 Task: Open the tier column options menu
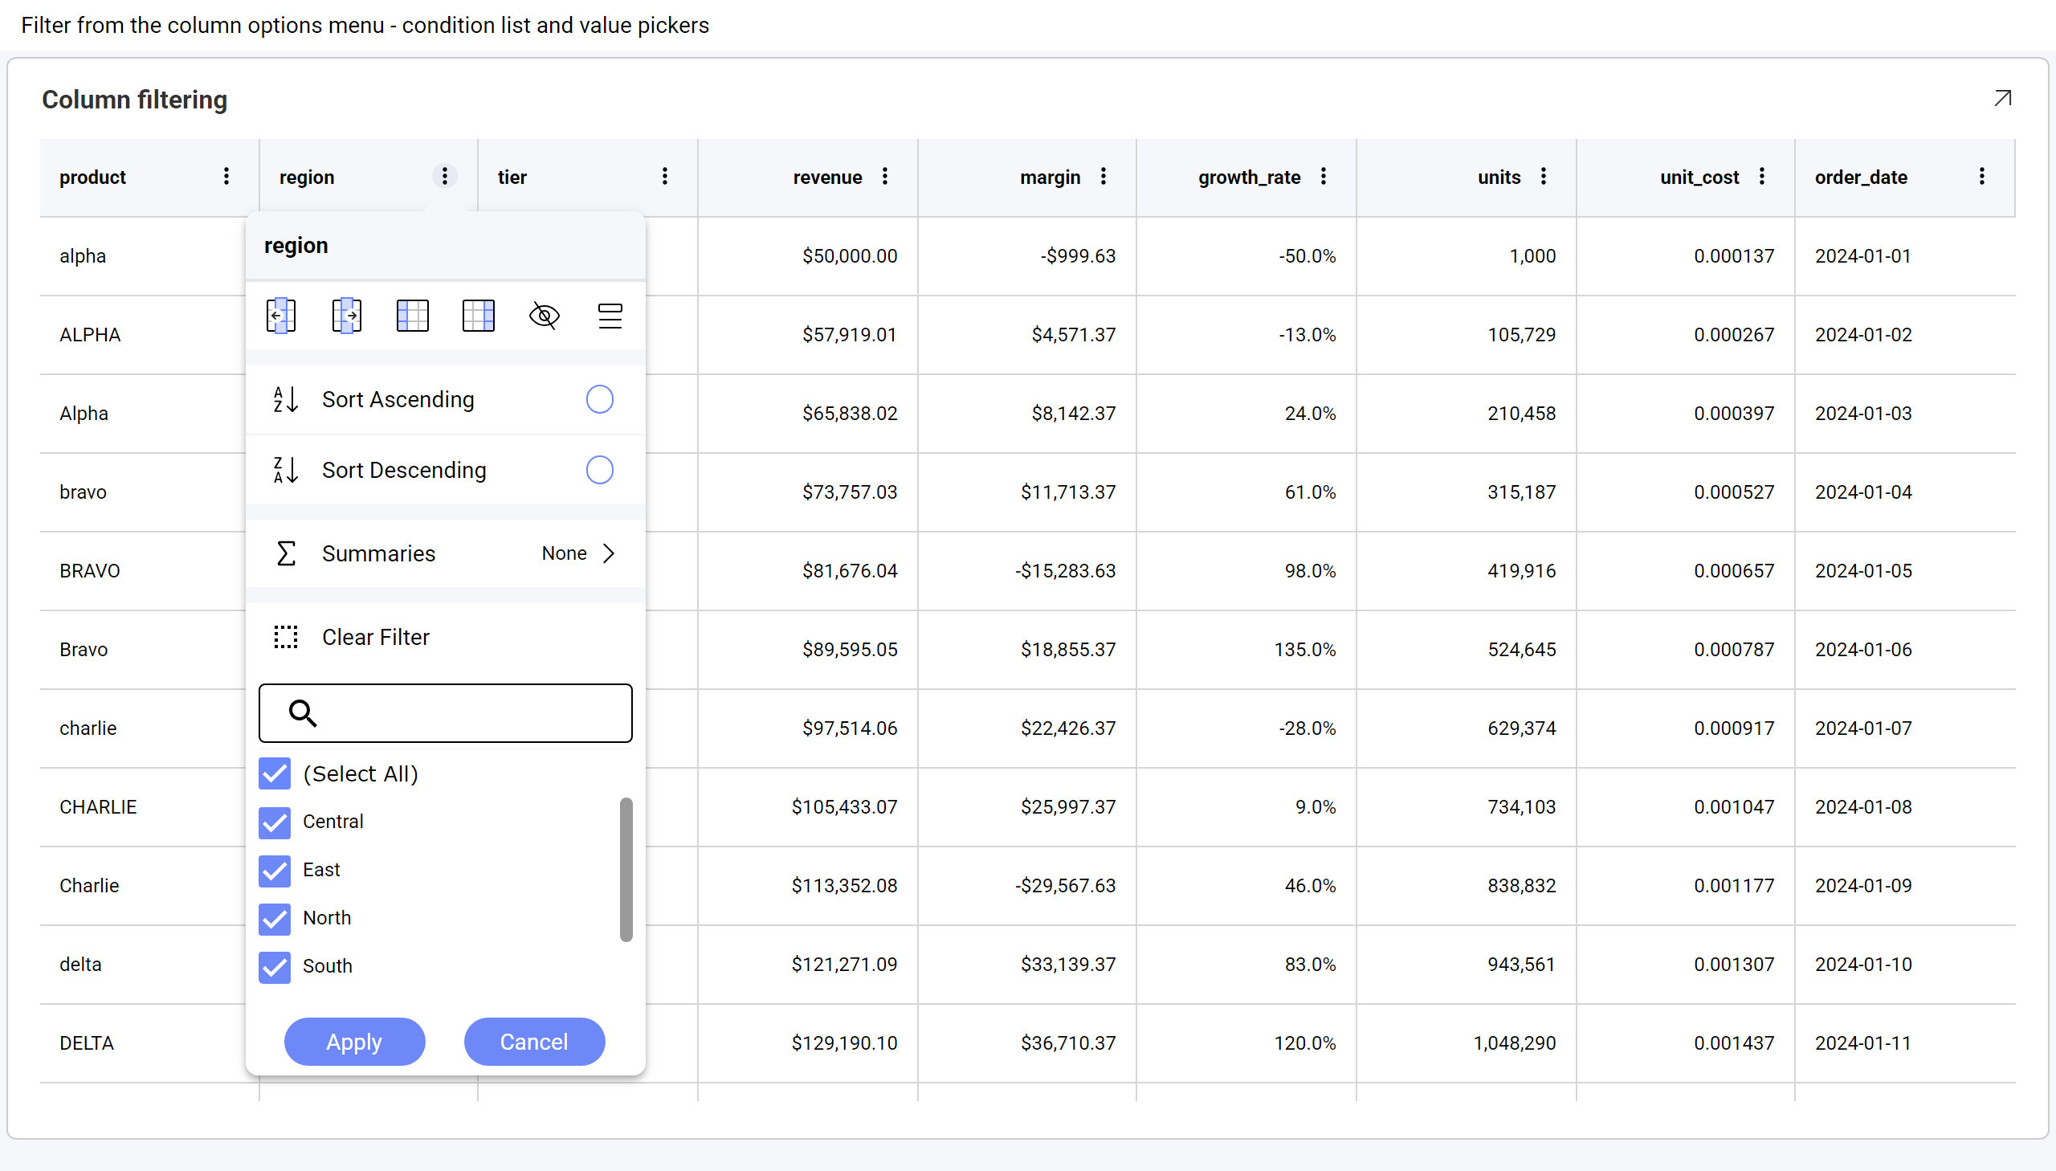click(x=665, y=176)
